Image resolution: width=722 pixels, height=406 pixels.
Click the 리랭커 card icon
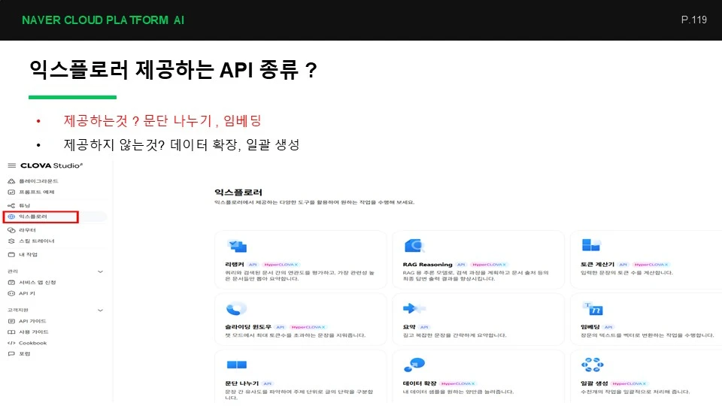[x=237, y=247]
